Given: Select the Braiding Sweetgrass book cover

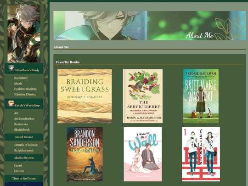Looking at the screenshot, I should point(85,96).
